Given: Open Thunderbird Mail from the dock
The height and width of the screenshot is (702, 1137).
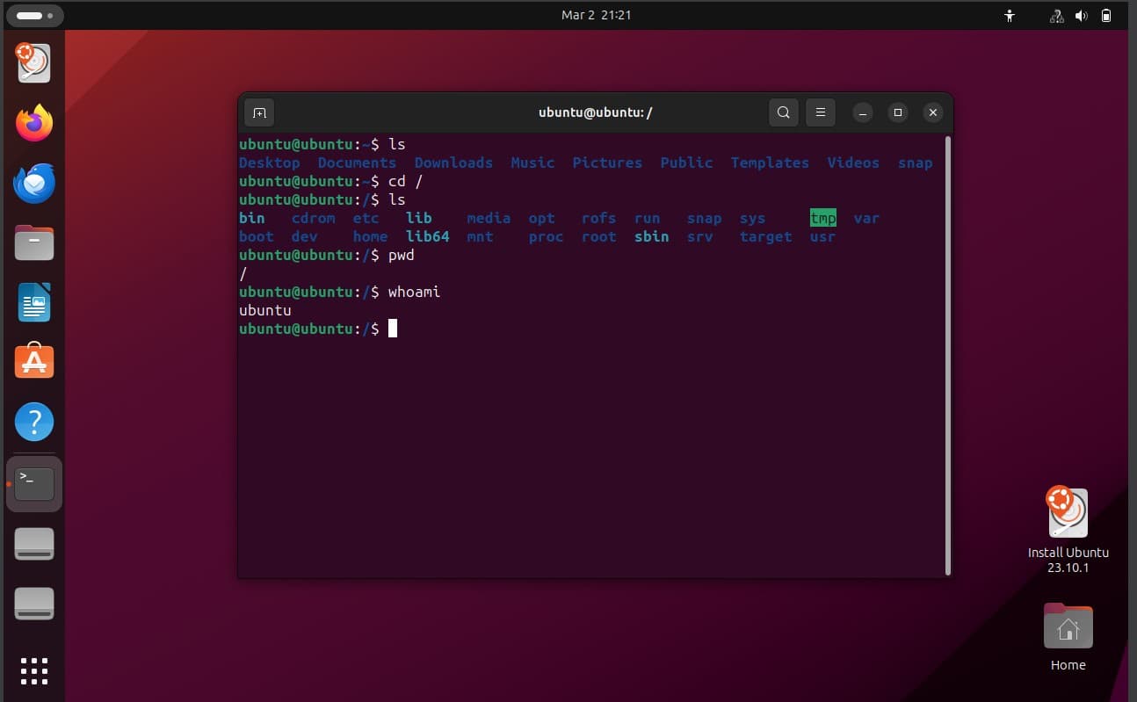Looking at the screenshot, I should [34, 183].
